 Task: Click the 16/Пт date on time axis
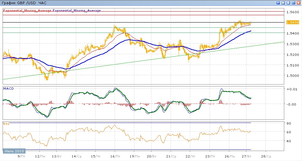coord(115,156)
